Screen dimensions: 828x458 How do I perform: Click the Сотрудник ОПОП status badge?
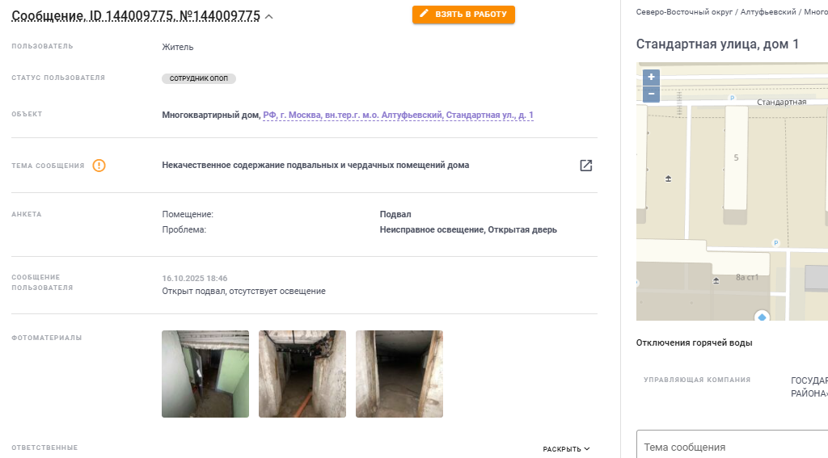click(199, 78)
